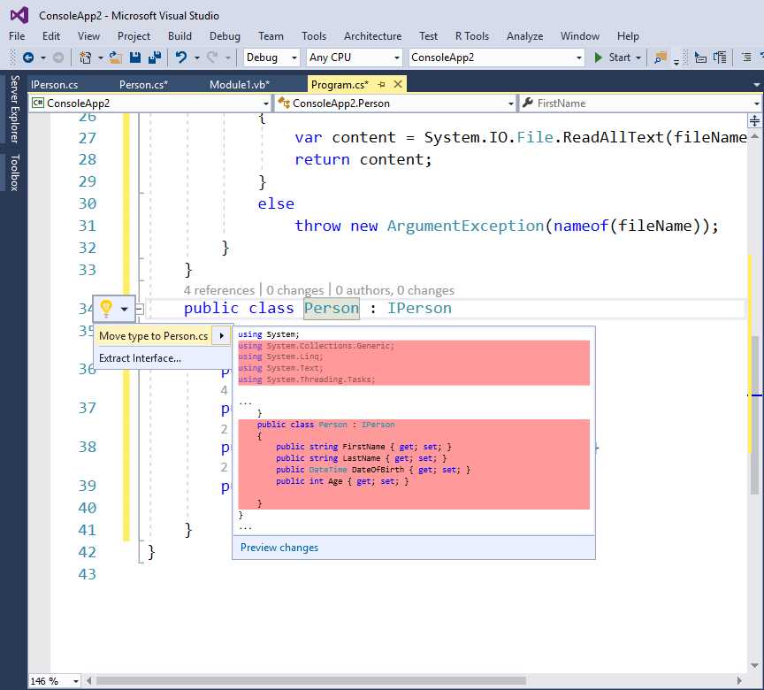Click the Open File toolbar icon
764x690 pixels.
[113, 57]
